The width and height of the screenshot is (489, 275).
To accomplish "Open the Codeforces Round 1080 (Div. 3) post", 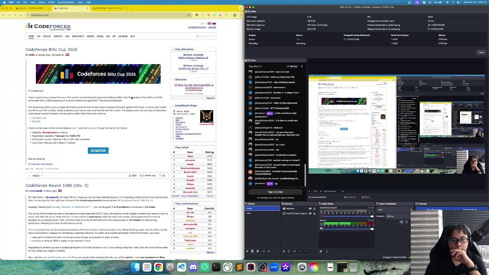I will (57, 186).
